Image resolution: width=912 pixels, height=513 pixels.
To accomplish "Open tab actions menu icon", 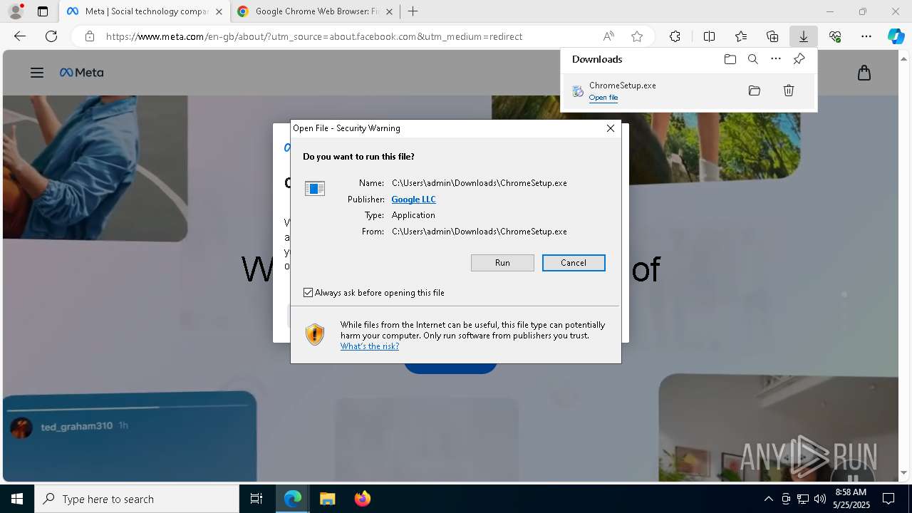I will click(43, 11).
